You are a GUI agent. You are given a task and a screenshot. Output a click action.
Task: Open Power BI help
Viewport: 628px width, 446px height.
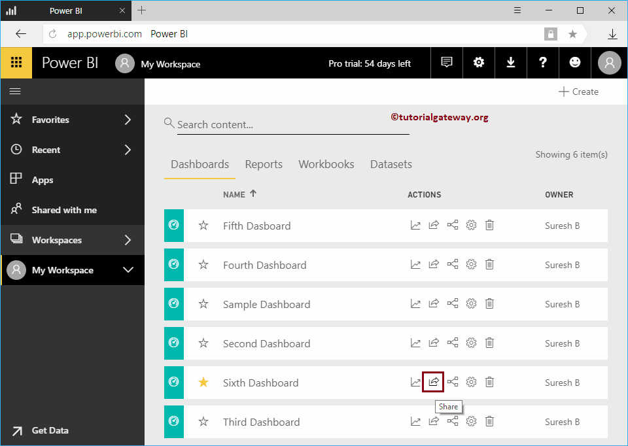tap(542, 62)
